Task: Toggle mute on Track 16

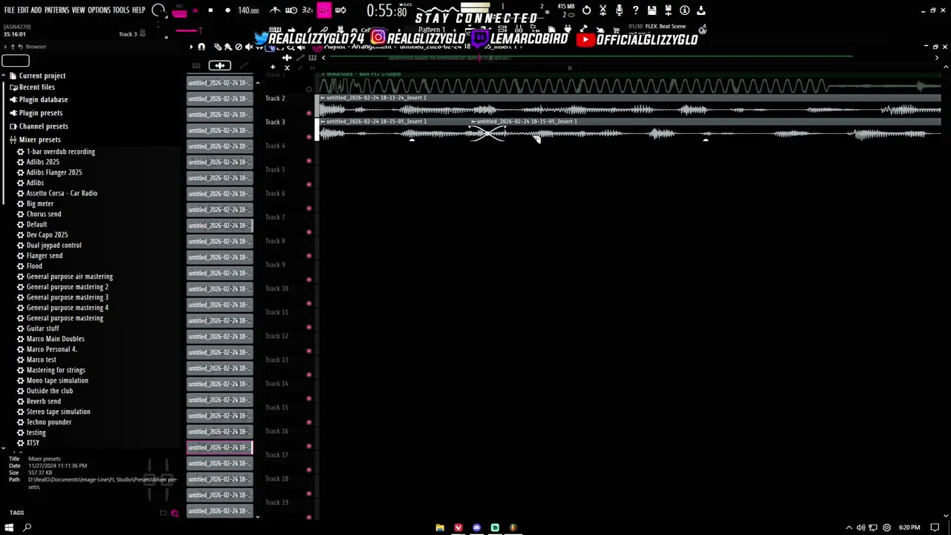Action: click(309, 446)
